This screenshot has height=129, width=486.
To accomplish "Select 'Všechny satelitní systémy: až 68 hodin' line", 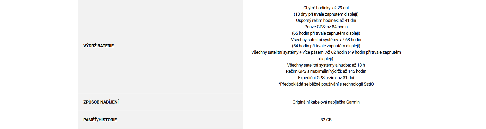I will pos(326,40).
